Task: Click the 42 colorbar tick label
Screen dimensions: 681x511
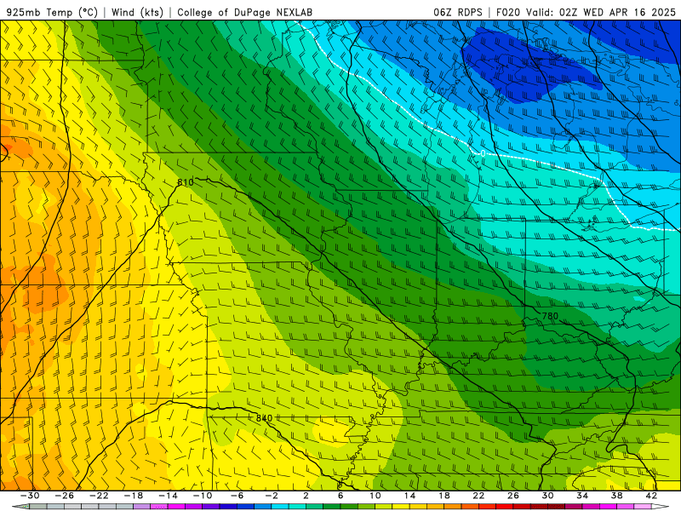Action: click(651, 496)
